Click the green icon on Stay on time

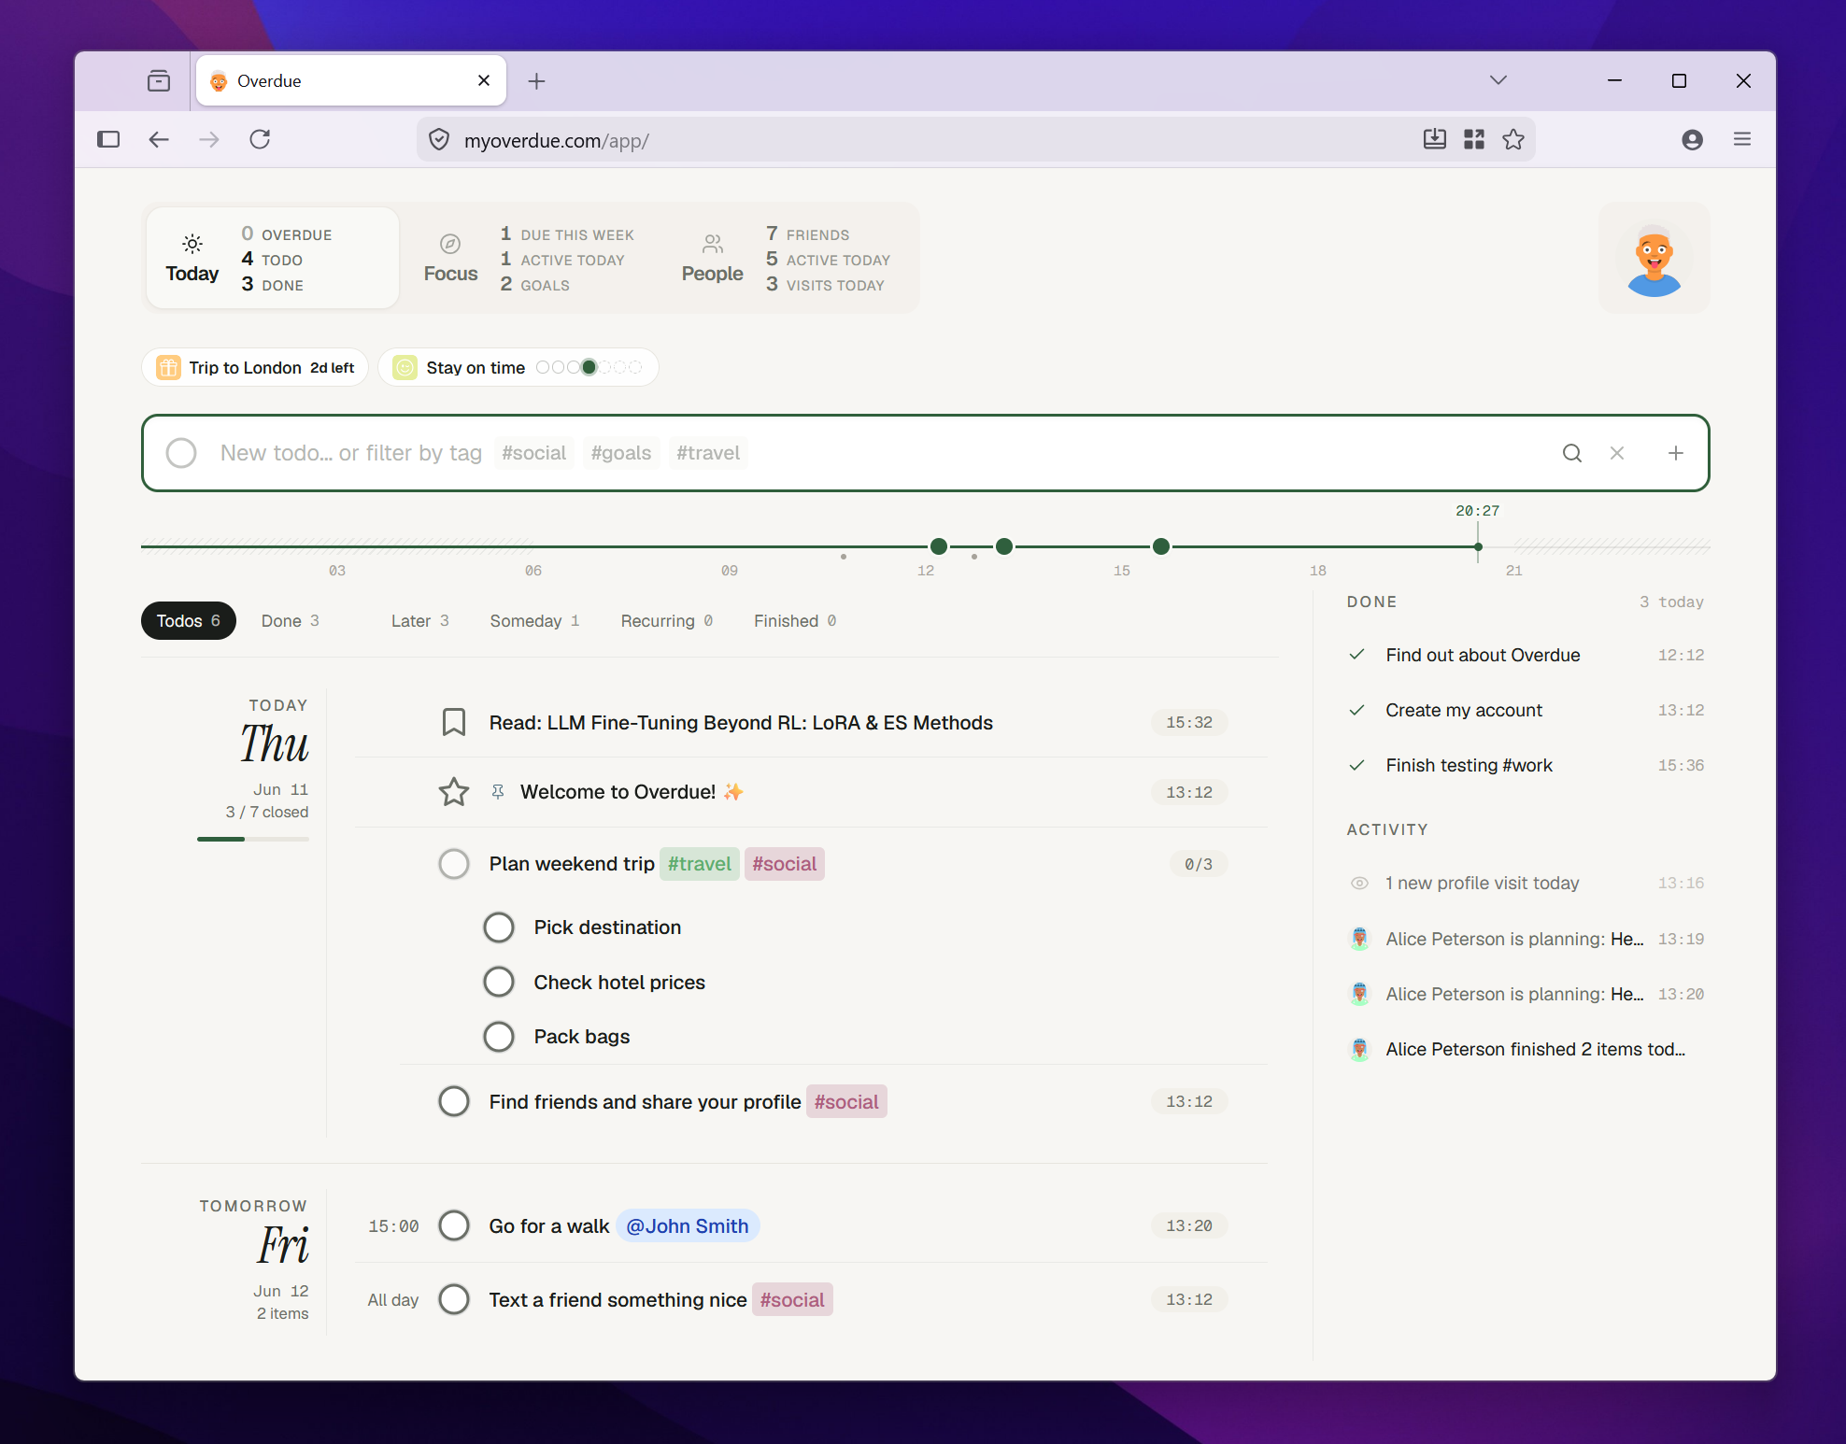pyautogui.click(x=405, y=367)
